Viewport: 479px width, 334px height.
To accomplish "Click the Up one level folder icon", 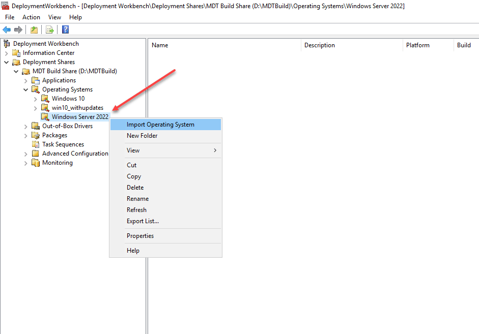I will [34, 29].
